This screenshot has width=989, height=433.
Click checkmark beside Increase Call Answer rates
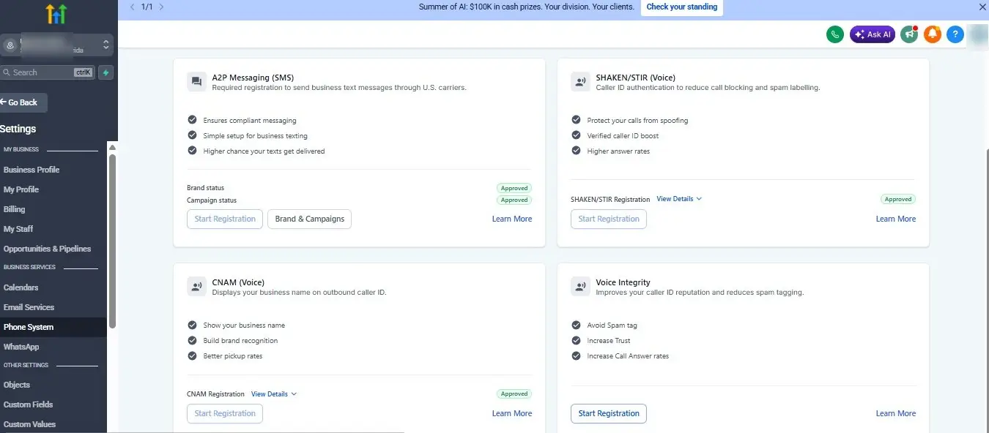[576, 355]
